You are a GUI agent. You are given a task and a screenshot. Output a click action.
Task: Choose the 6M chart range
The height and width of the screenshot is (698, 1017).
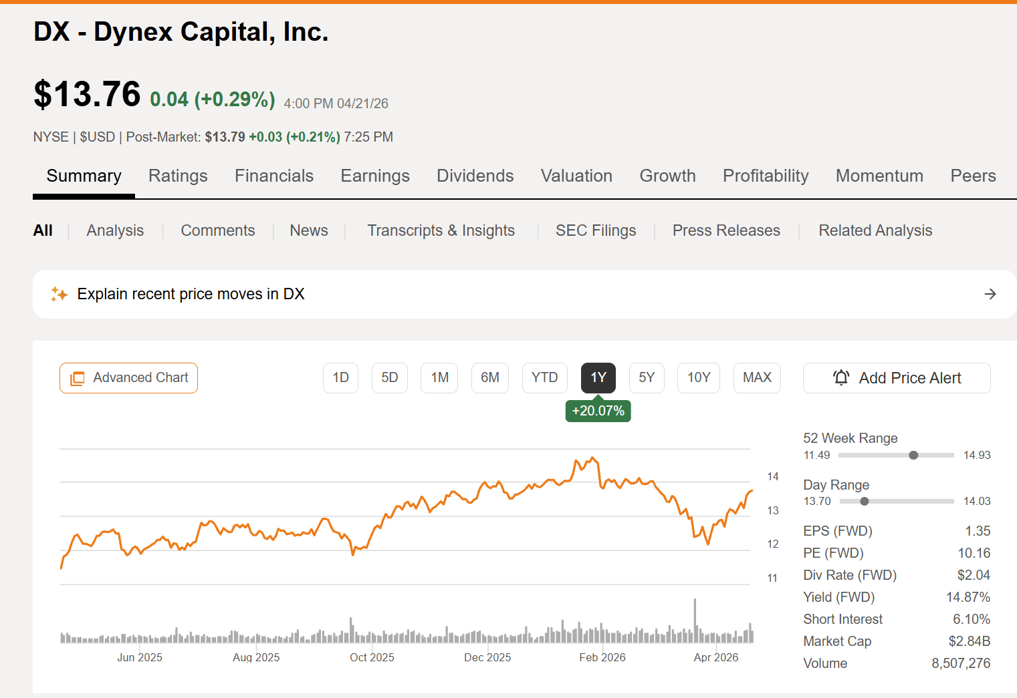(x=490, y=378)
